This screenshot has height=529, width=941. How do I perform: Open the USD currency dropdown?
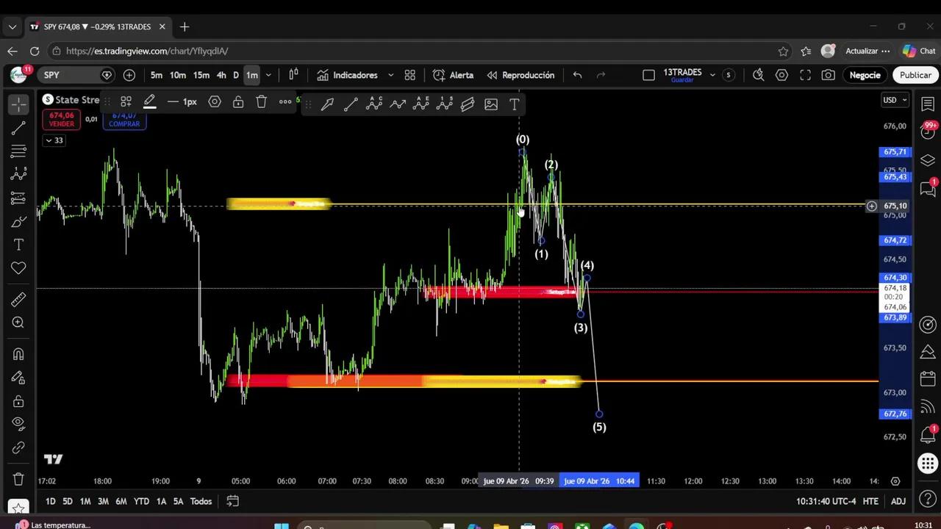[x=895, y=100]
